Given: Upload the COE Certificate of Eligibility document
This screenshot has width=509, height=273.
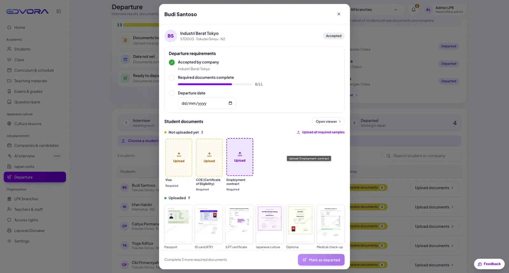Looking at the screenshot, I should tap(209, 157).
